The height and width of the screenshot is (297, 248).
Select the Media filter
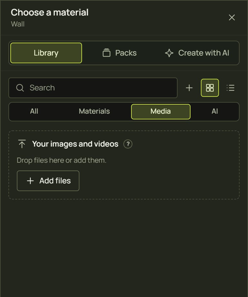point(161,112)
